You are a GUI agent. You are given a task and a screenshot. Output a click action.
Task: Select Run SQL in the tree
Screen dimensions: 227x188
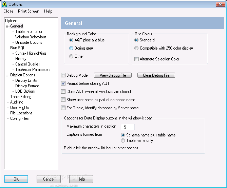point(18,48)
